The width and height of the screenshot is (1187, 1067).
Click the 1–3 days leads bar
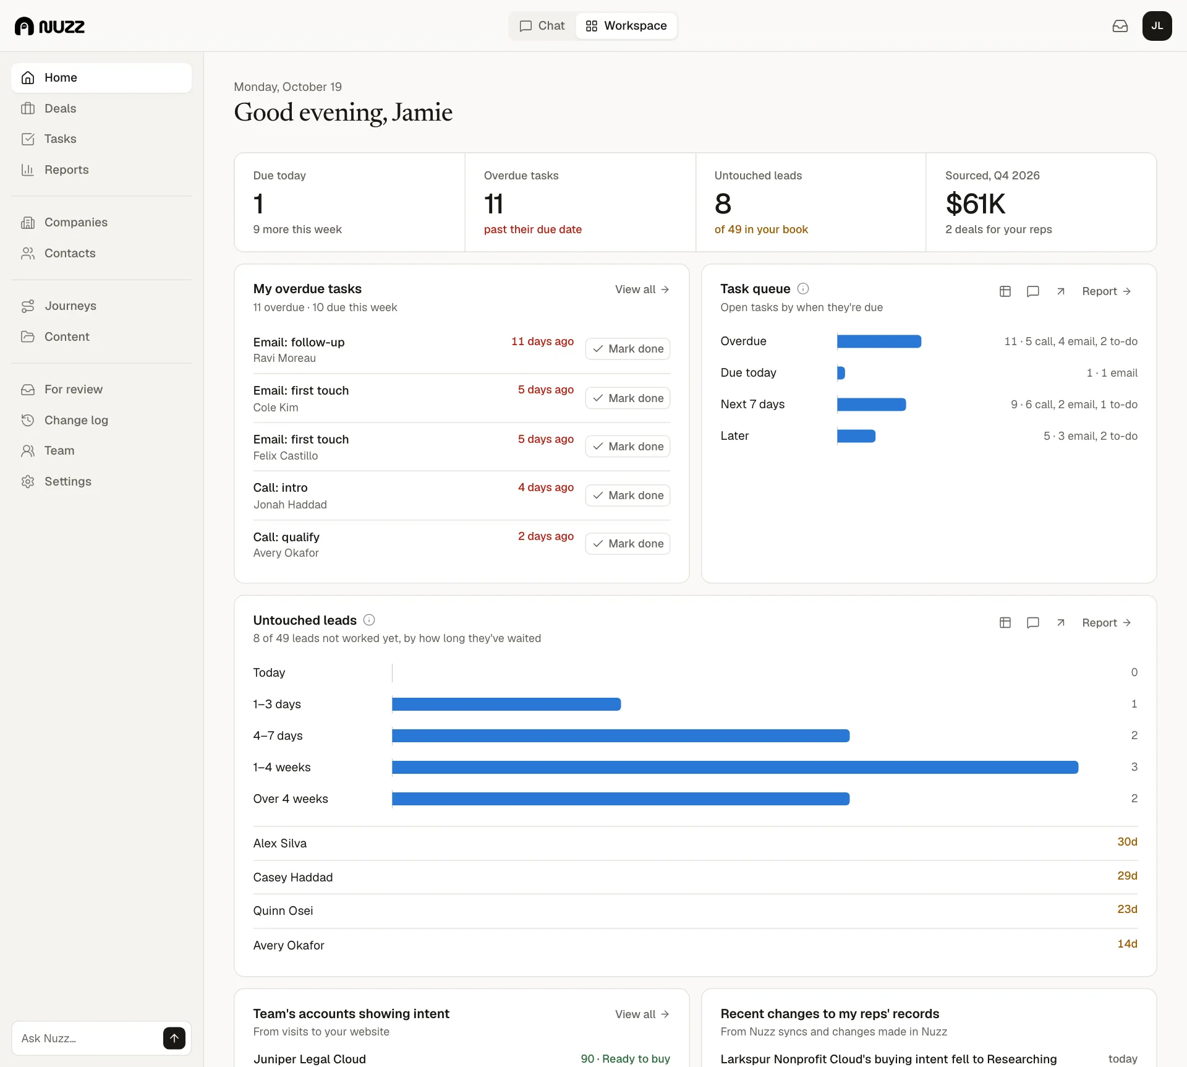click(506, 705)
